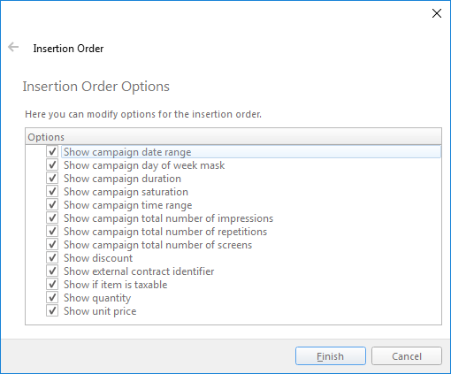The image size is (451, 374).
Task: Toggle Show campaign total number of repetitions
Action: (x=52, y=232)
